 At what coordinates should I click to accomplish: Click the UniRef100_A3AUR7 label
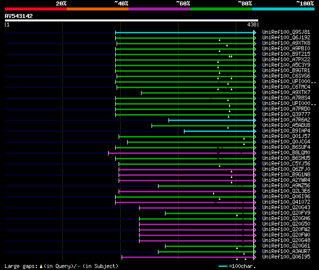[286, 252]
